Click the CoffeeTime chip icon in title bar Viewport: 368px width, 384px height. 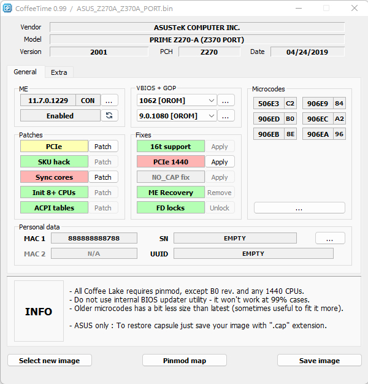tap(7, 9)
